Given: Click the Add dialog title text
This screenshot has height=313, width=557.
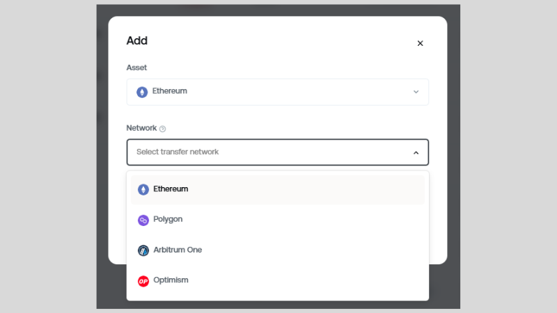Looking at the screenshot, I should click(x=136, y=41).
